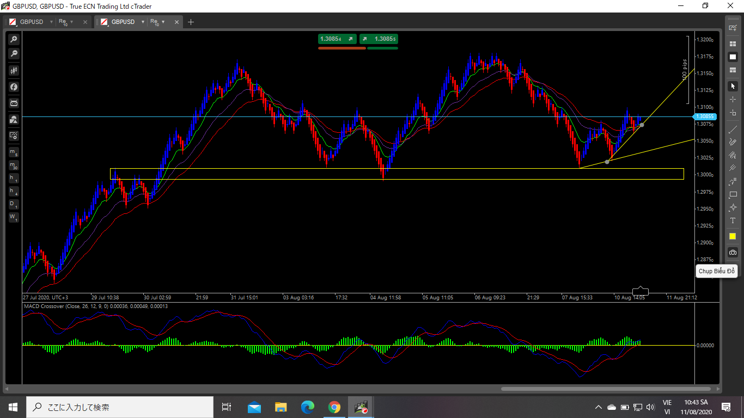Click the Sell 1.30854 button

(x=337, y=39)
